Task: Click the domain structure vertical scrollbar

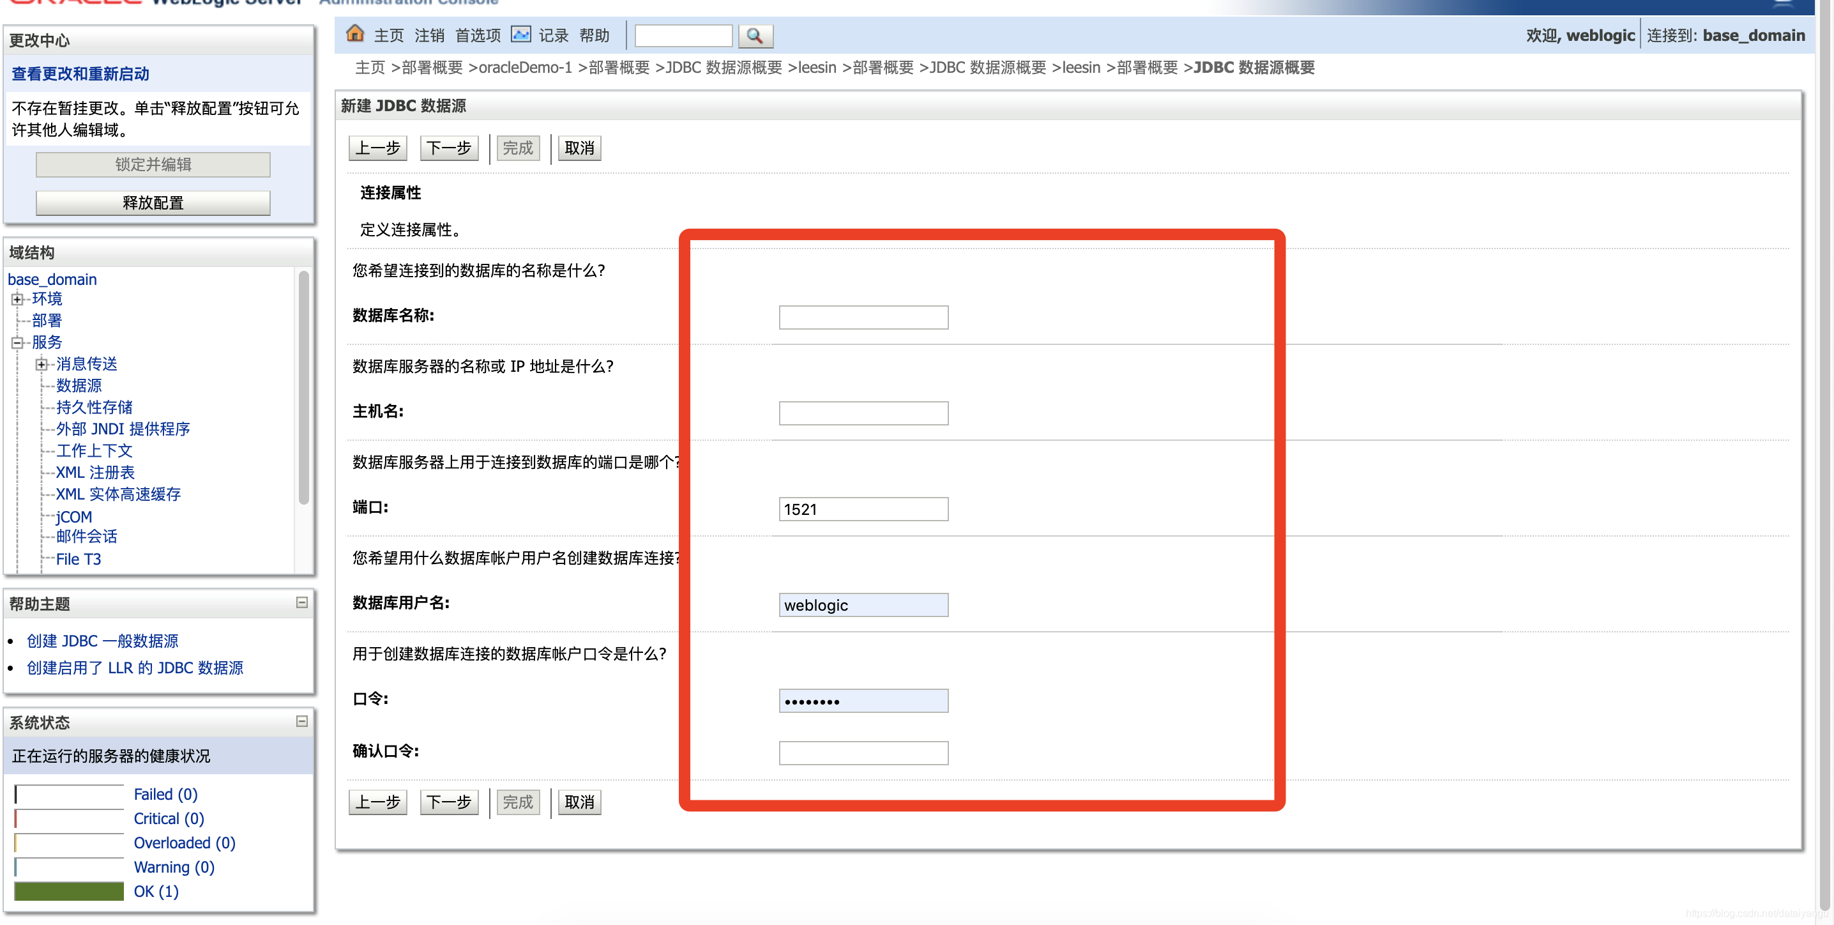Action: tap(304, 388)
